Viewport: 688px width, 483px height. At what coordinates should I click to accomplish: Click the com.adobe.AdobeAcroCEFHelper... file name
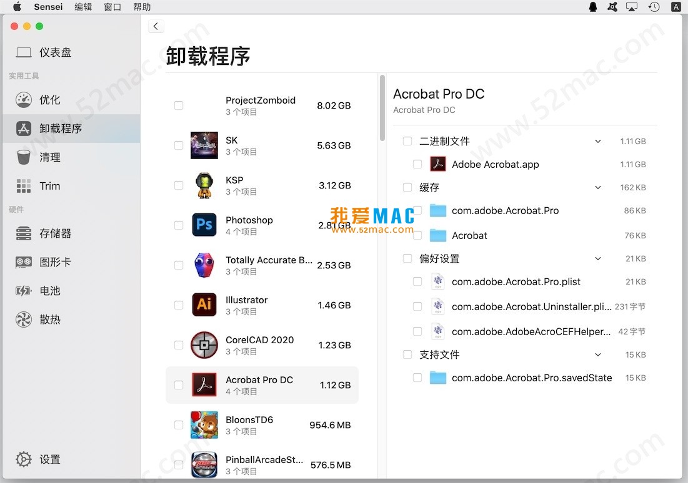[x=531, y=331]
